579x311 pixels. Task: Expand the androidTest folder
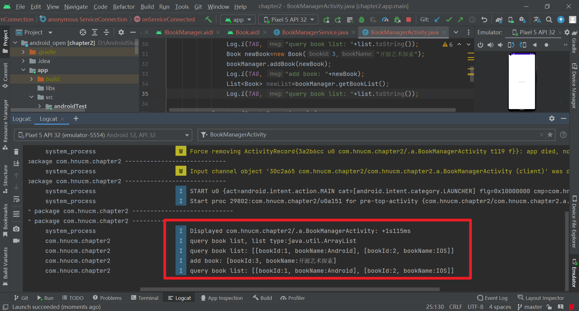pos(40,106)
